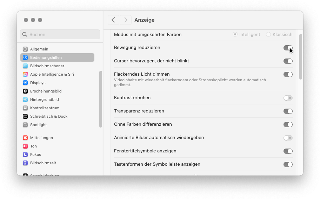320x199 pixels.
Task: Open Hintergrundbild via its icon
Action: pyautogui.click(x=25, y=99)
